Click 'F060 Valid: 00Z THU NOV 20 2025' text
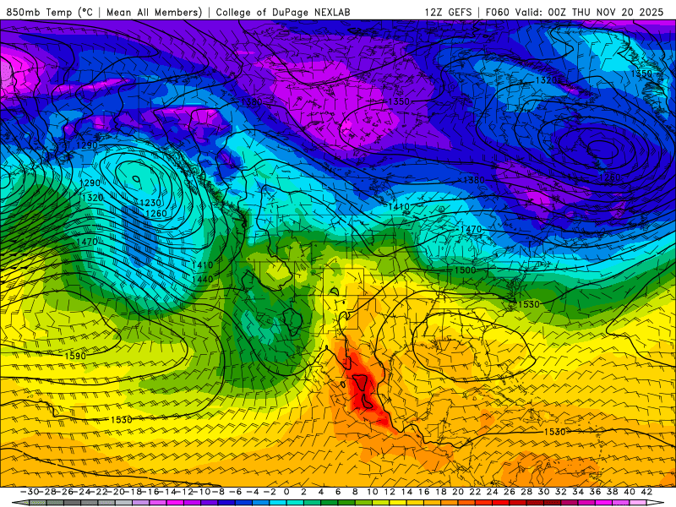Viewport: 676px width, 507px height. coord(575,12)
